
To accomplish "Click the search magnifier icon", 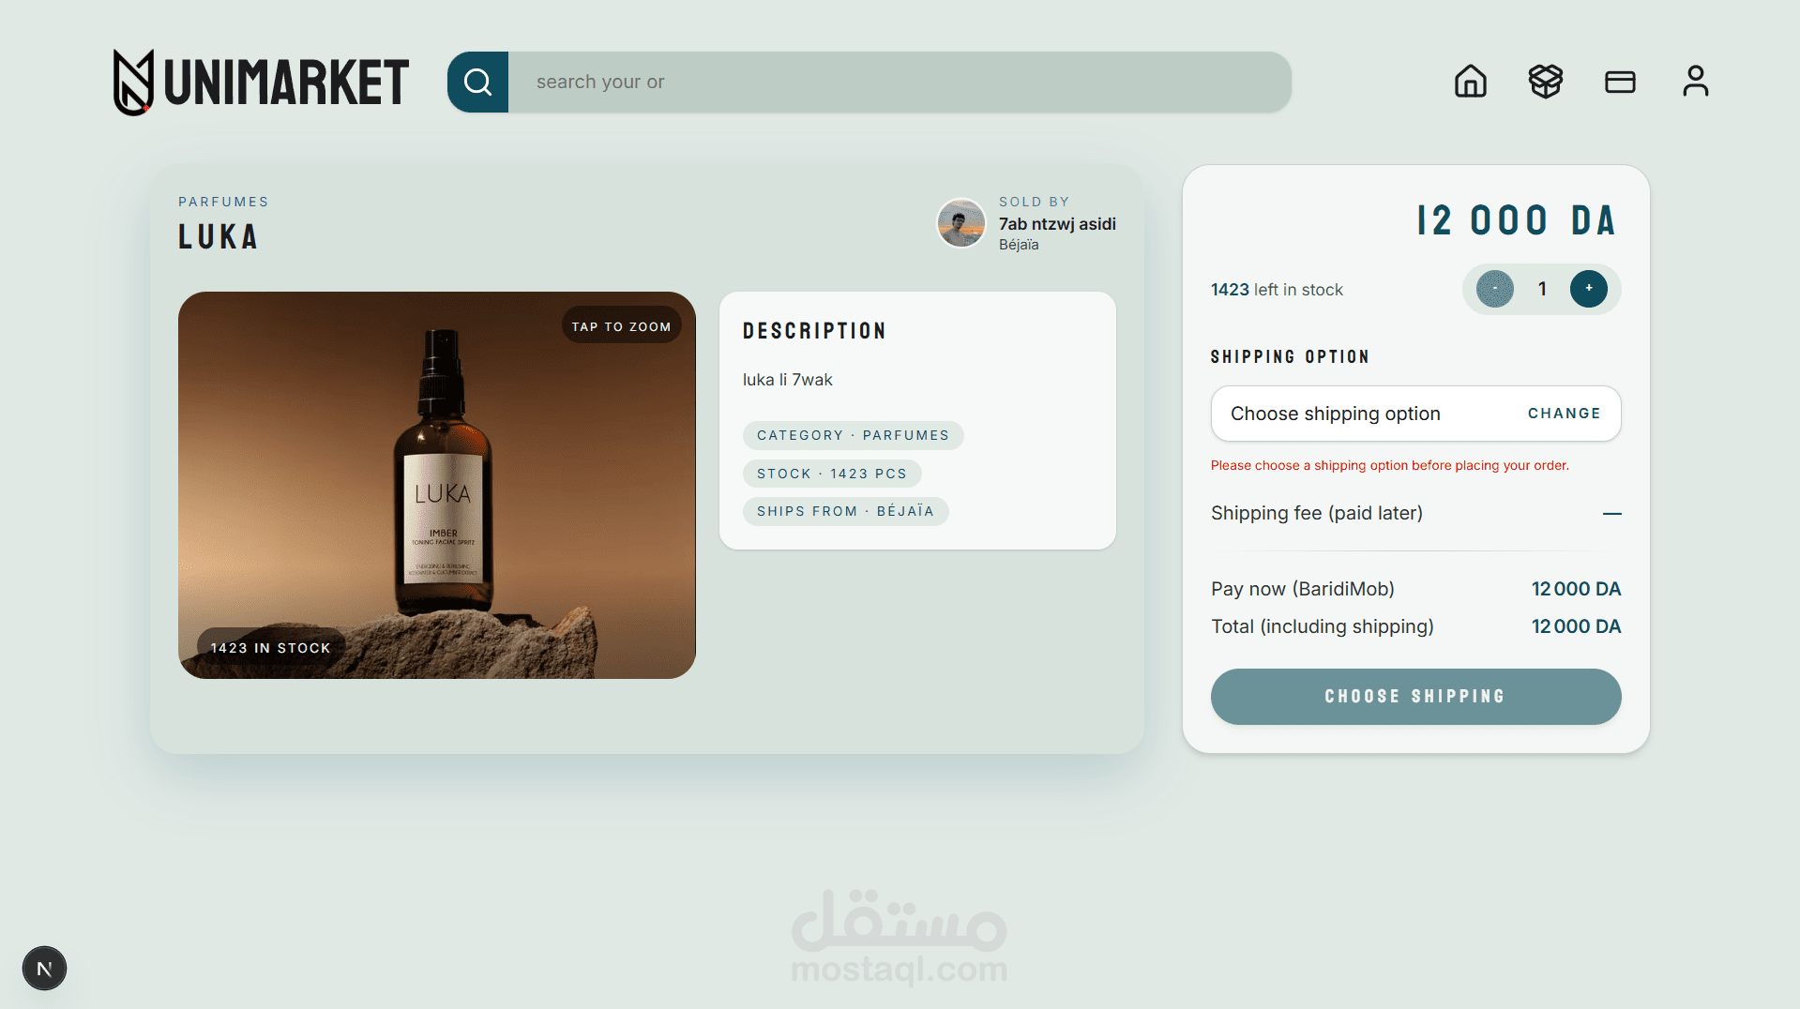I will click(477, 83).
